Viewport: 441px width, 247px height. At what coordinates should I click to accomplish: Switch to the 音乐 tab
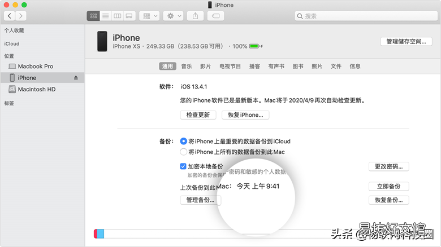(187, 66)
